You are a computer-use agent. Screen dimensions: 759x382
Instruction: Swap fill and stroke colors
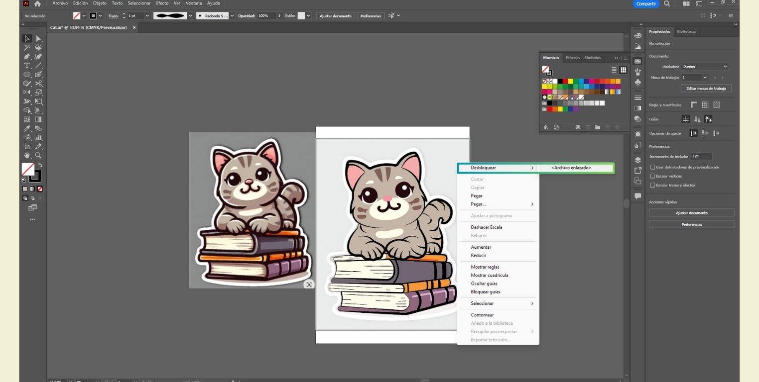(40, 165)
